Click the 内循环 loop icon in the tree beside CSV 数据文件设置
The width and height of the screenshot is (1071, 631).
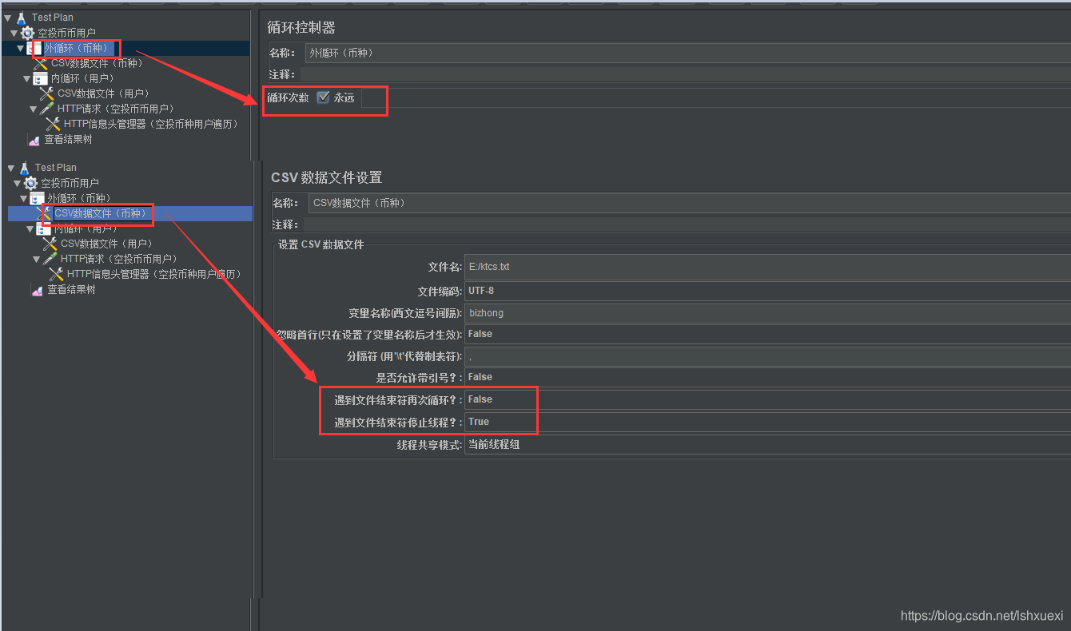click(44, 229)
